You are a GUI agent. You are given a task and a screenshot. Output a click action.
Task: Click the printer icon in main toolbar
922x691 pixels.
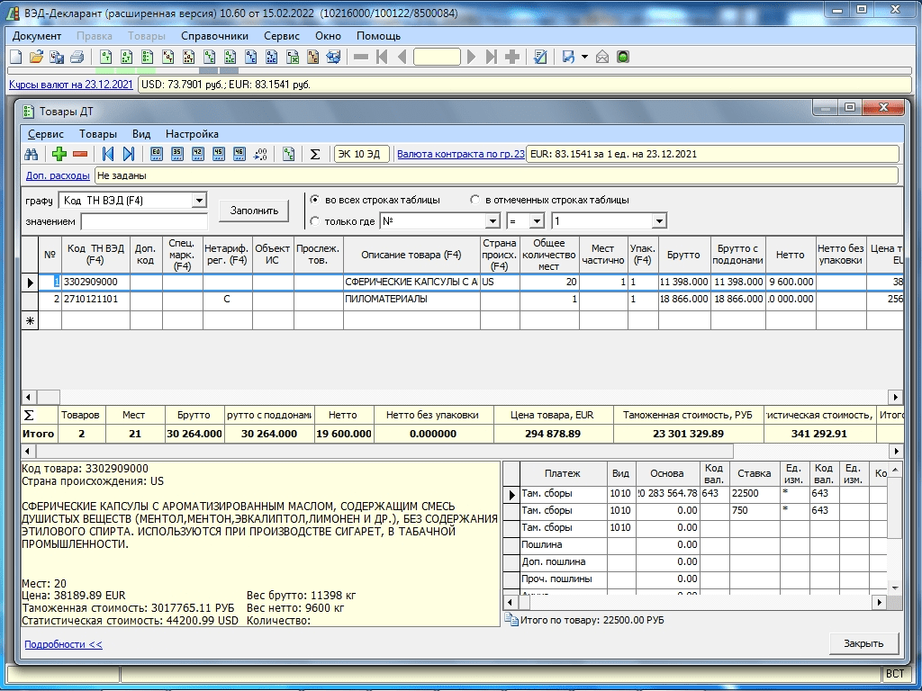click(77, 57)
